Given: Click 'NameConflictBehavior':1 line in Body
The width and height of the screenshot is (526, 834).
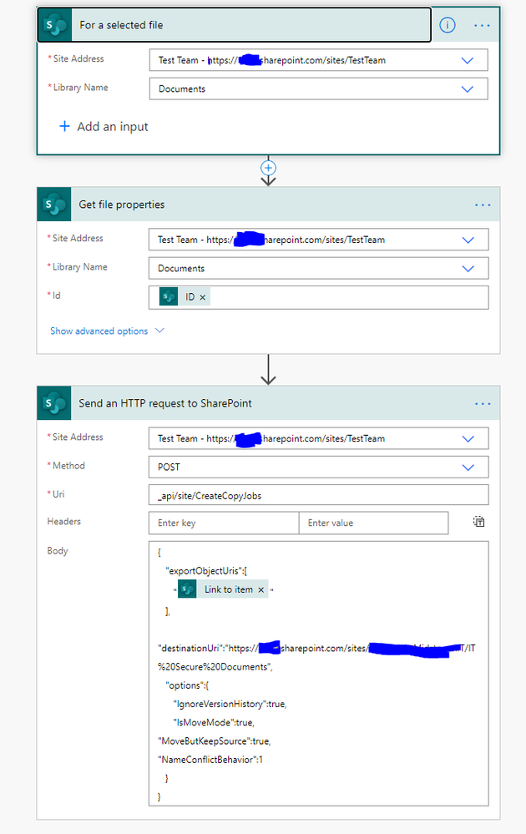Looking at the screenshot, I should coord(210,760).
